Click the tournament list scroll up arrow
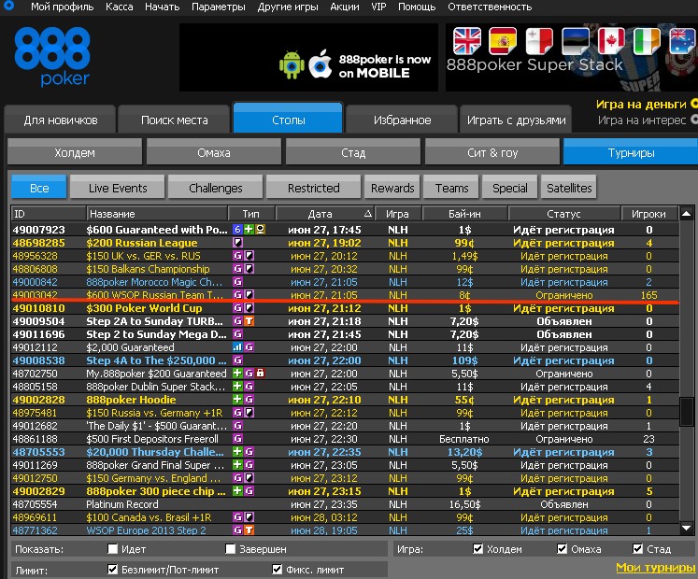Viewport: 698px width, 579px height. pos(687,214)
